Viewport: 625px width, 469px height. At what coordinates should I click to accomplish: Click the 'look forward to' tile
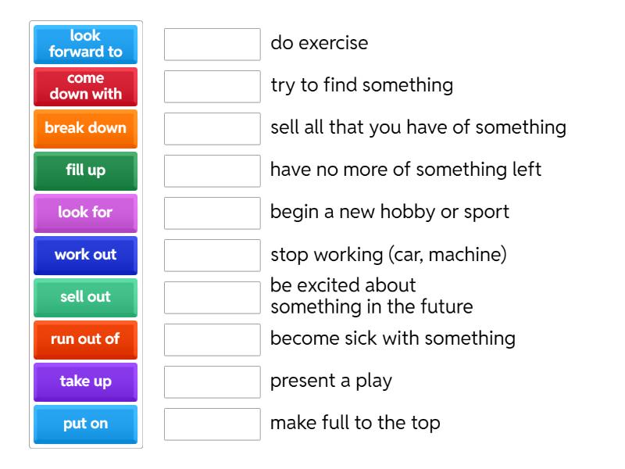(x=86, y=44)
